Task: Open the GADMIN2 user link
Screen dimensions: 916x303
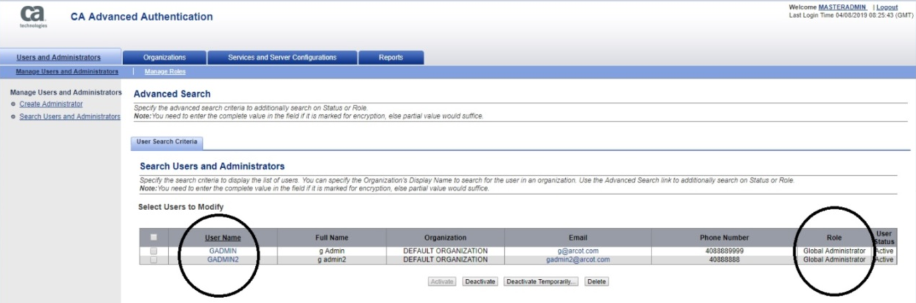Action: pyautogui.click(x=223, y=260)
